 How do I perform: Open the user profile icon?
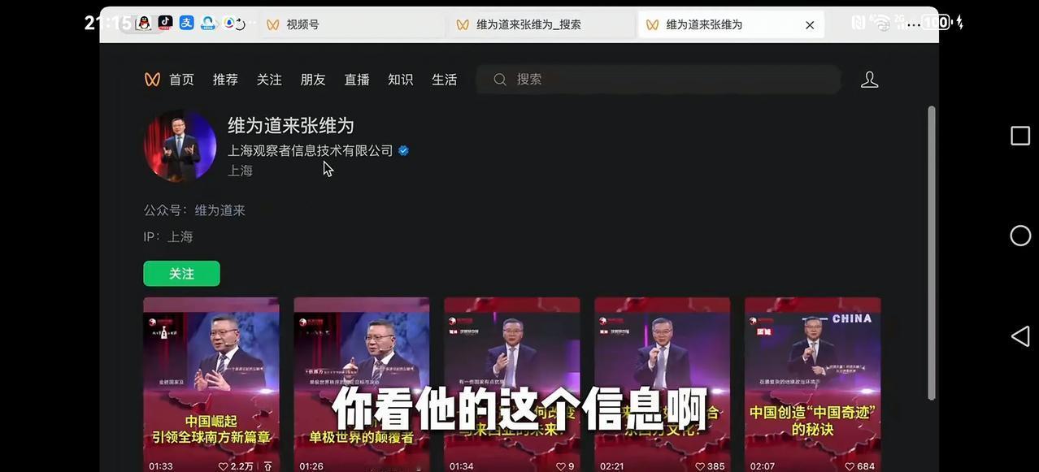tap(870, 80)
